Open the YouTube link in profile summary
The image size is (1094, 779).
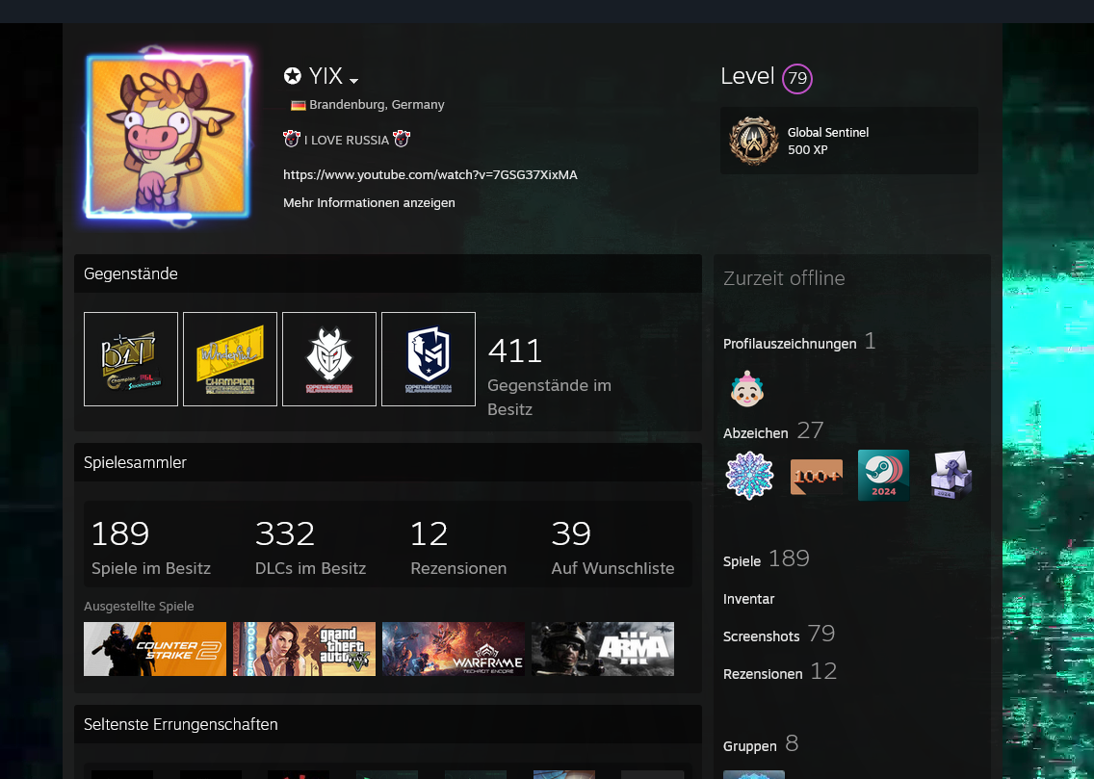[x=430, y=174]
